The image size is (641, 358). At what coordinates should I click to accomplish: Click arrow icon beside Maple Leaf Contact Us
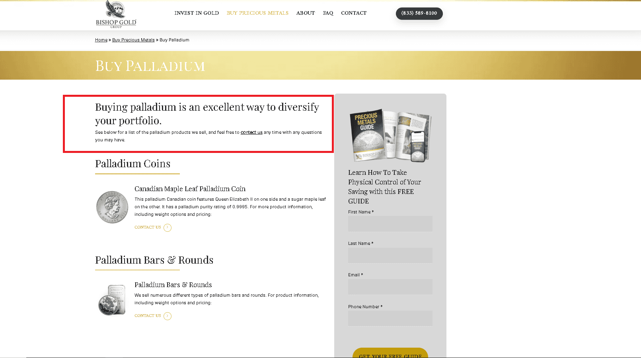(x=168, y=228)
